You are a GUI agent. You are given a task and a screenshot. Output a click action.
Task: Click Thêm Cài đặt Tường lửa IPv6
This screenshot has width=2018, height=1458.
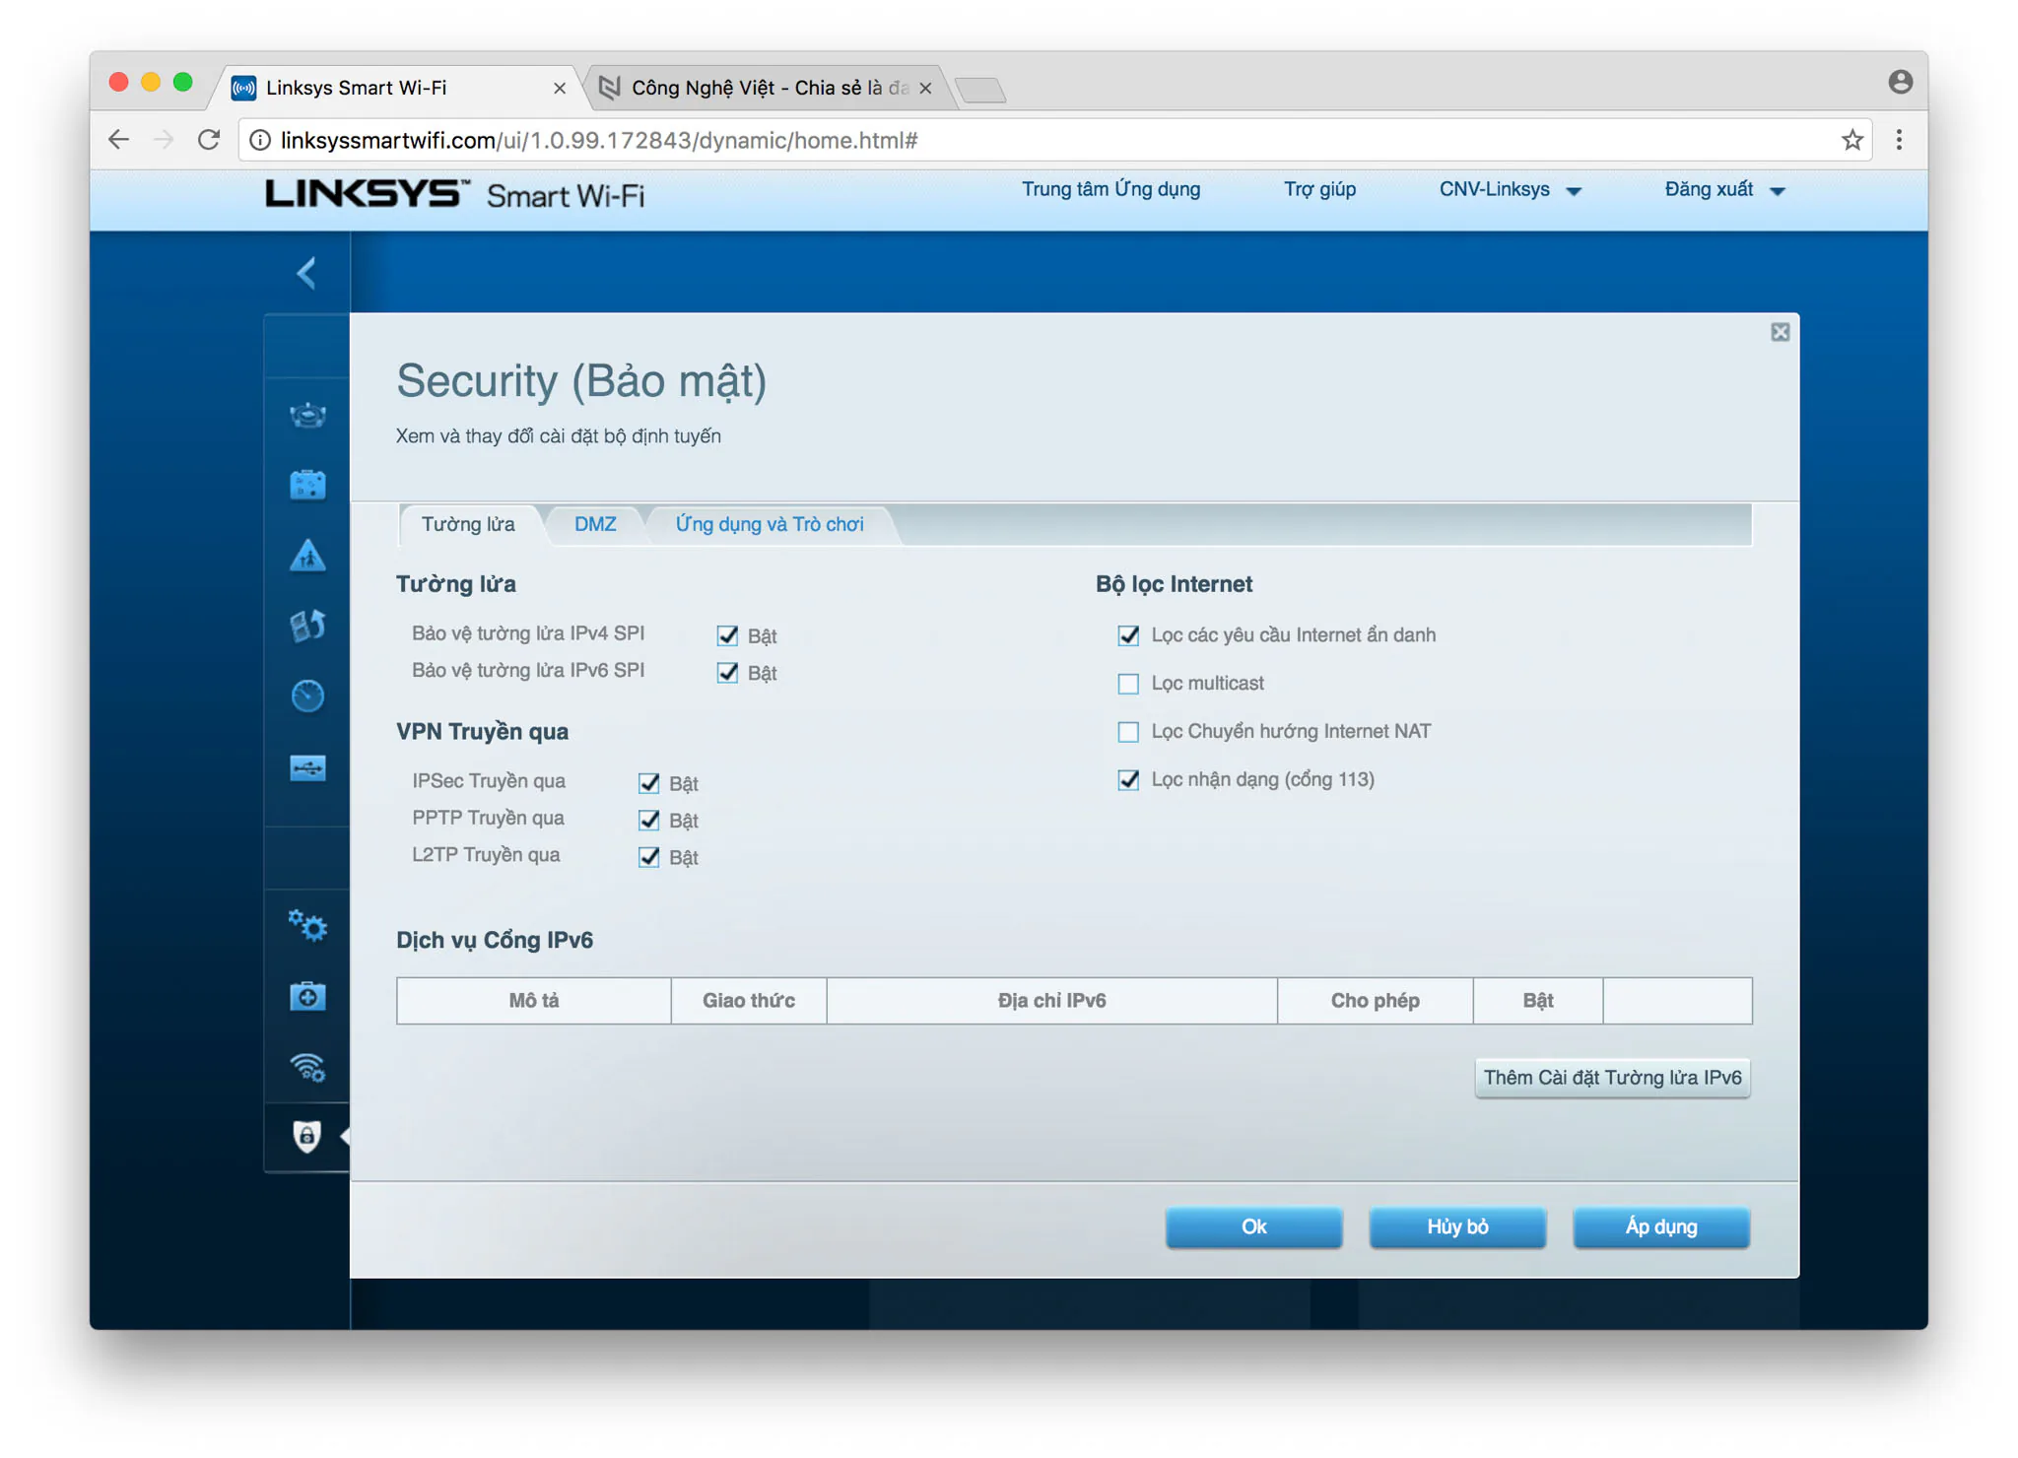pos(1612,1078)
